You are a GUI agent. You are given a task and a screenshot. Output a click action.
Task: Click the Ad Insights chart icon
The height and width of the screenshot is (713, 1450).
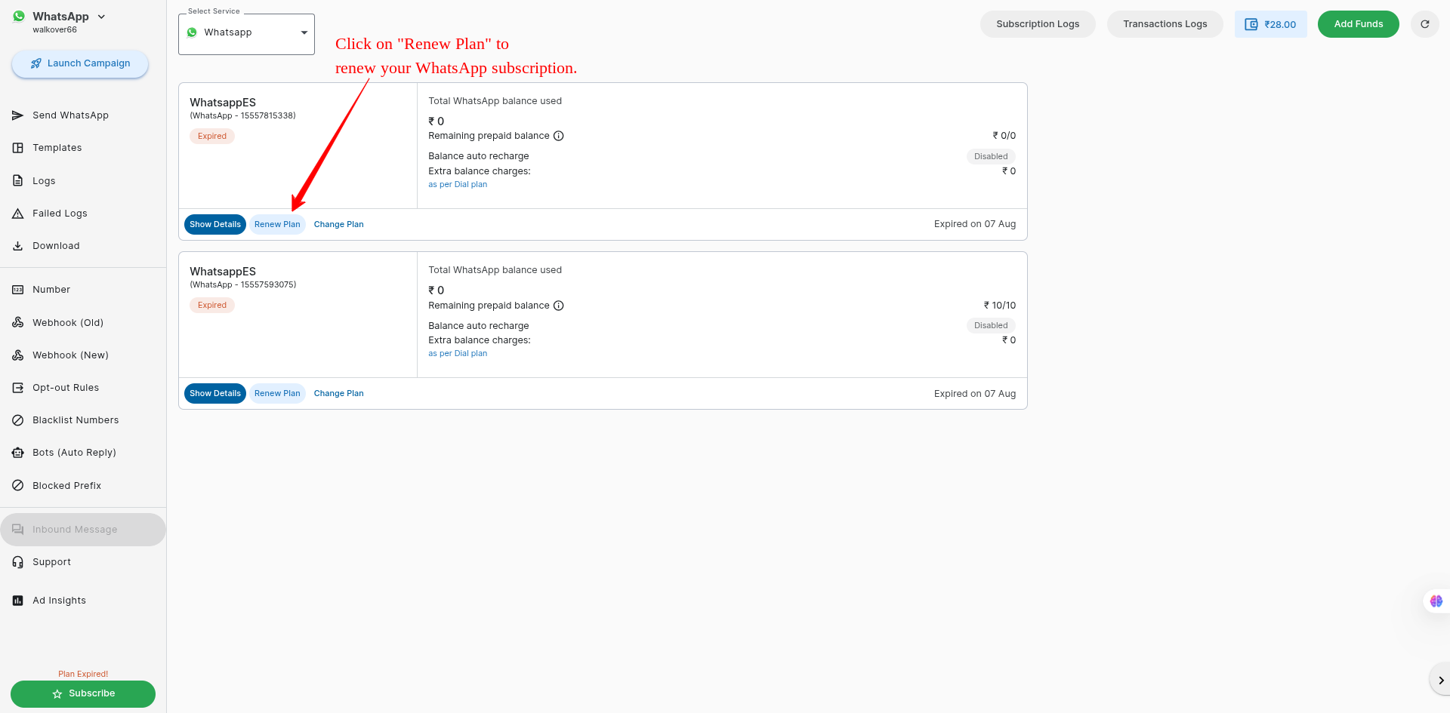17,601
